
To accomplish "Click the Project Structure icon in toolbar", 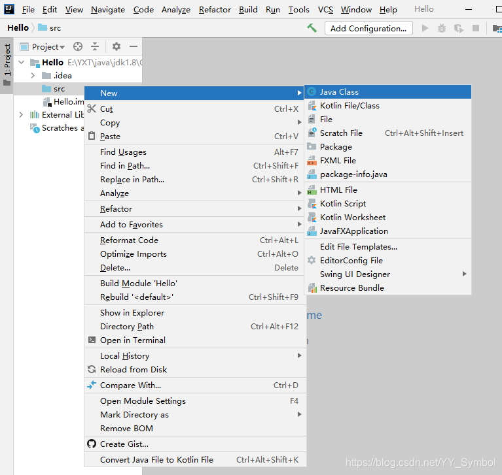I will (x=497, y=29).
